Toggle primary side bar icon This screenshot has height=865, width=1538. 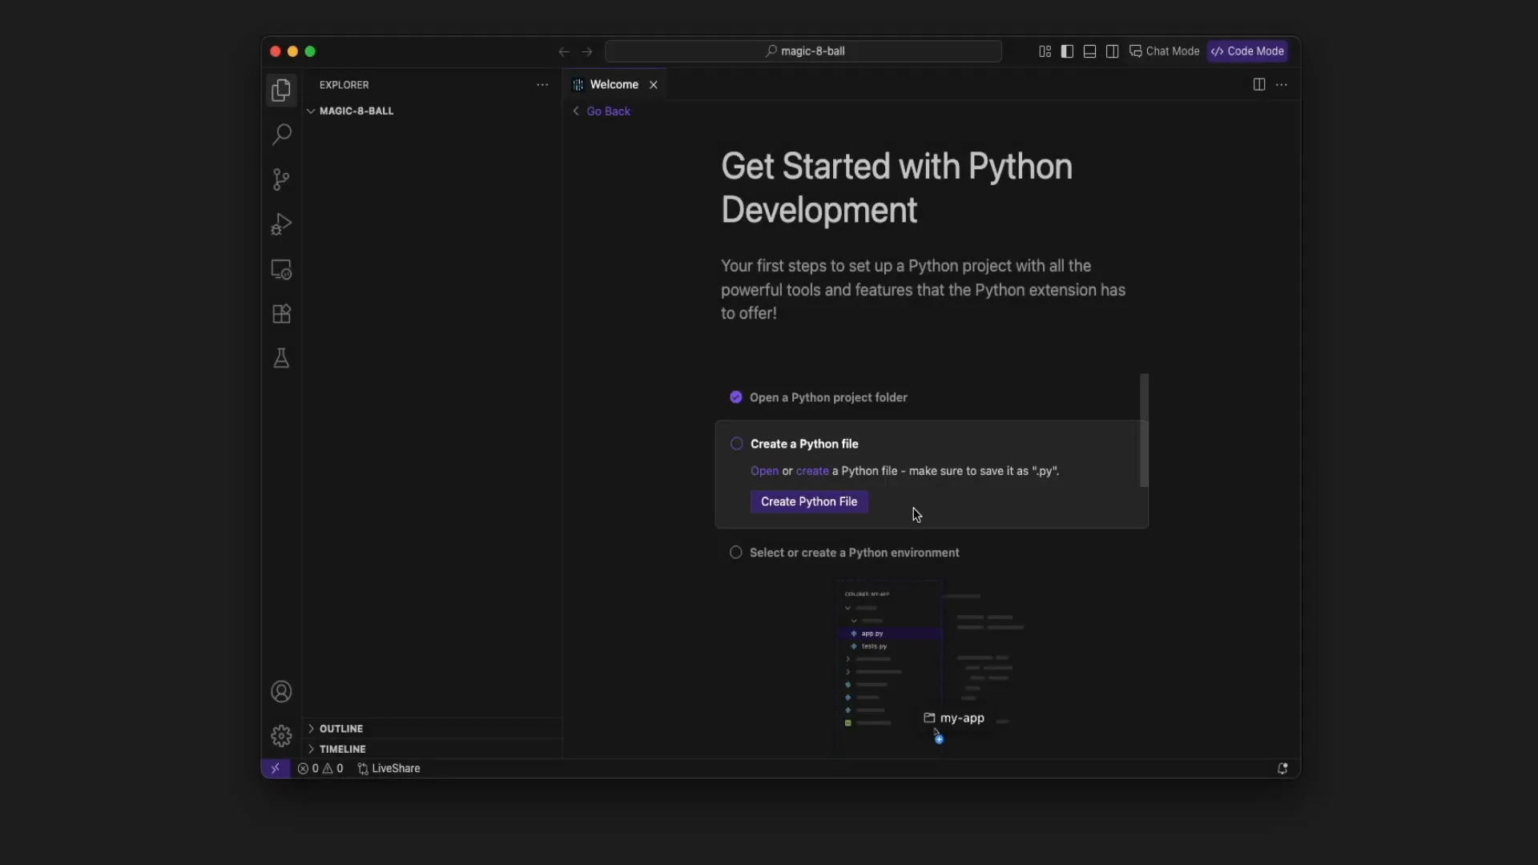point(1067,51)
